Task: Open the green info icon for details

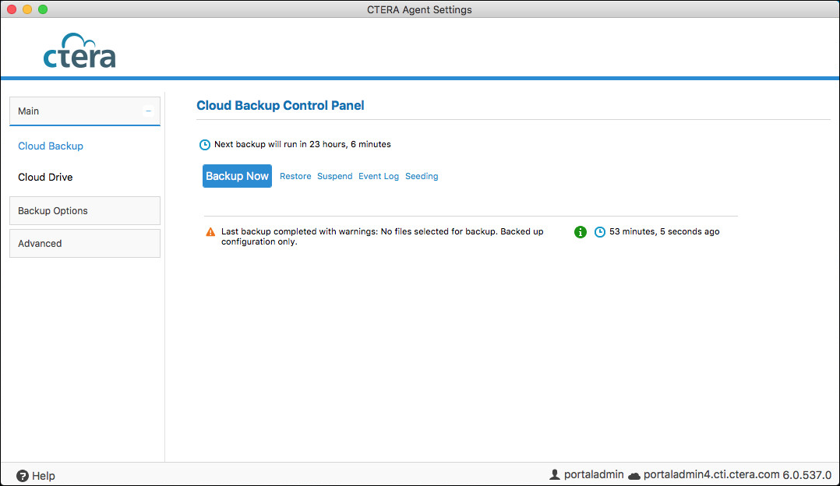Action: 581,232
